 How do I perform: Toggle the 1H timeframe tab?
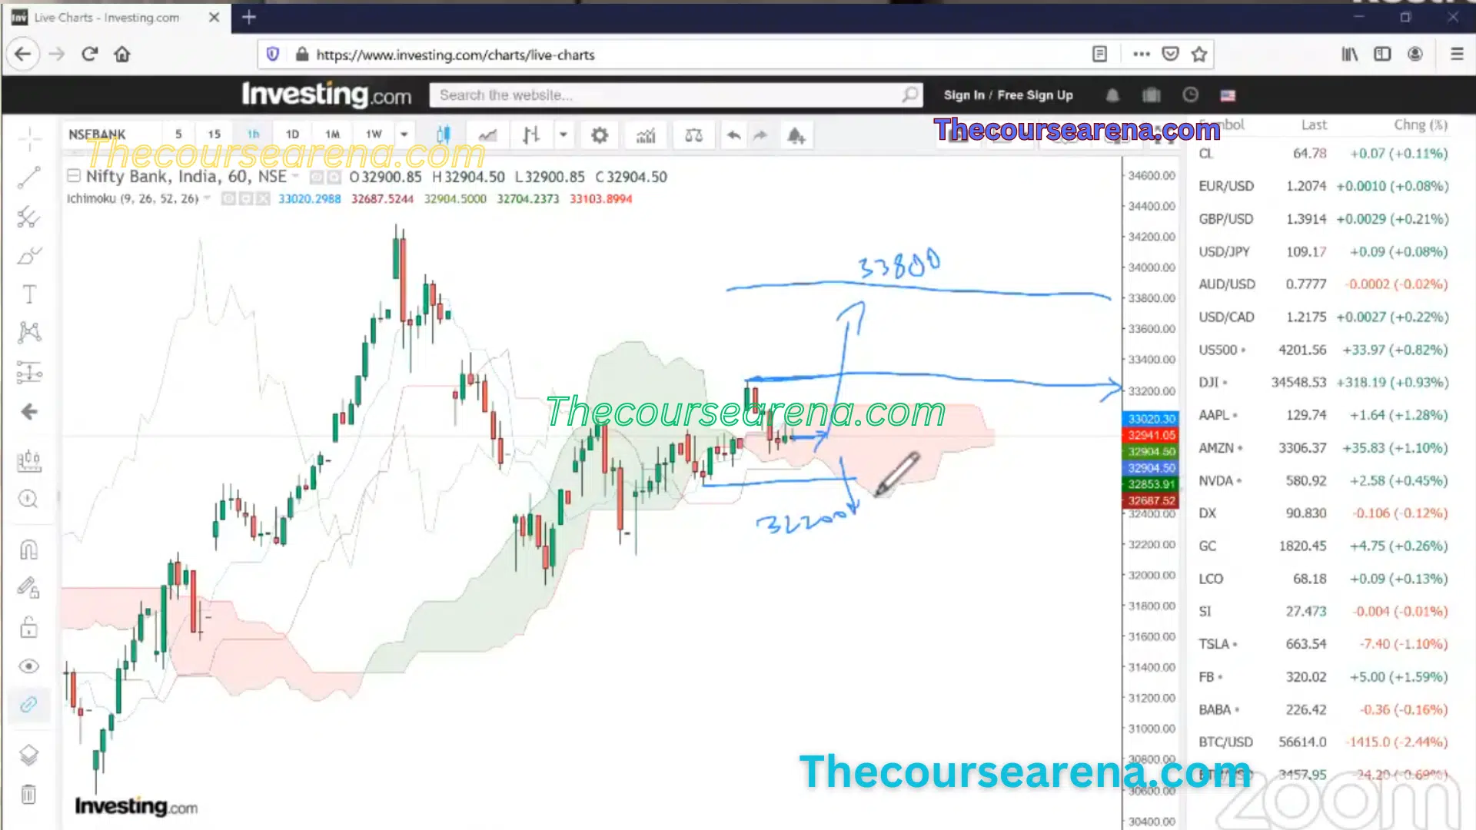252,134
